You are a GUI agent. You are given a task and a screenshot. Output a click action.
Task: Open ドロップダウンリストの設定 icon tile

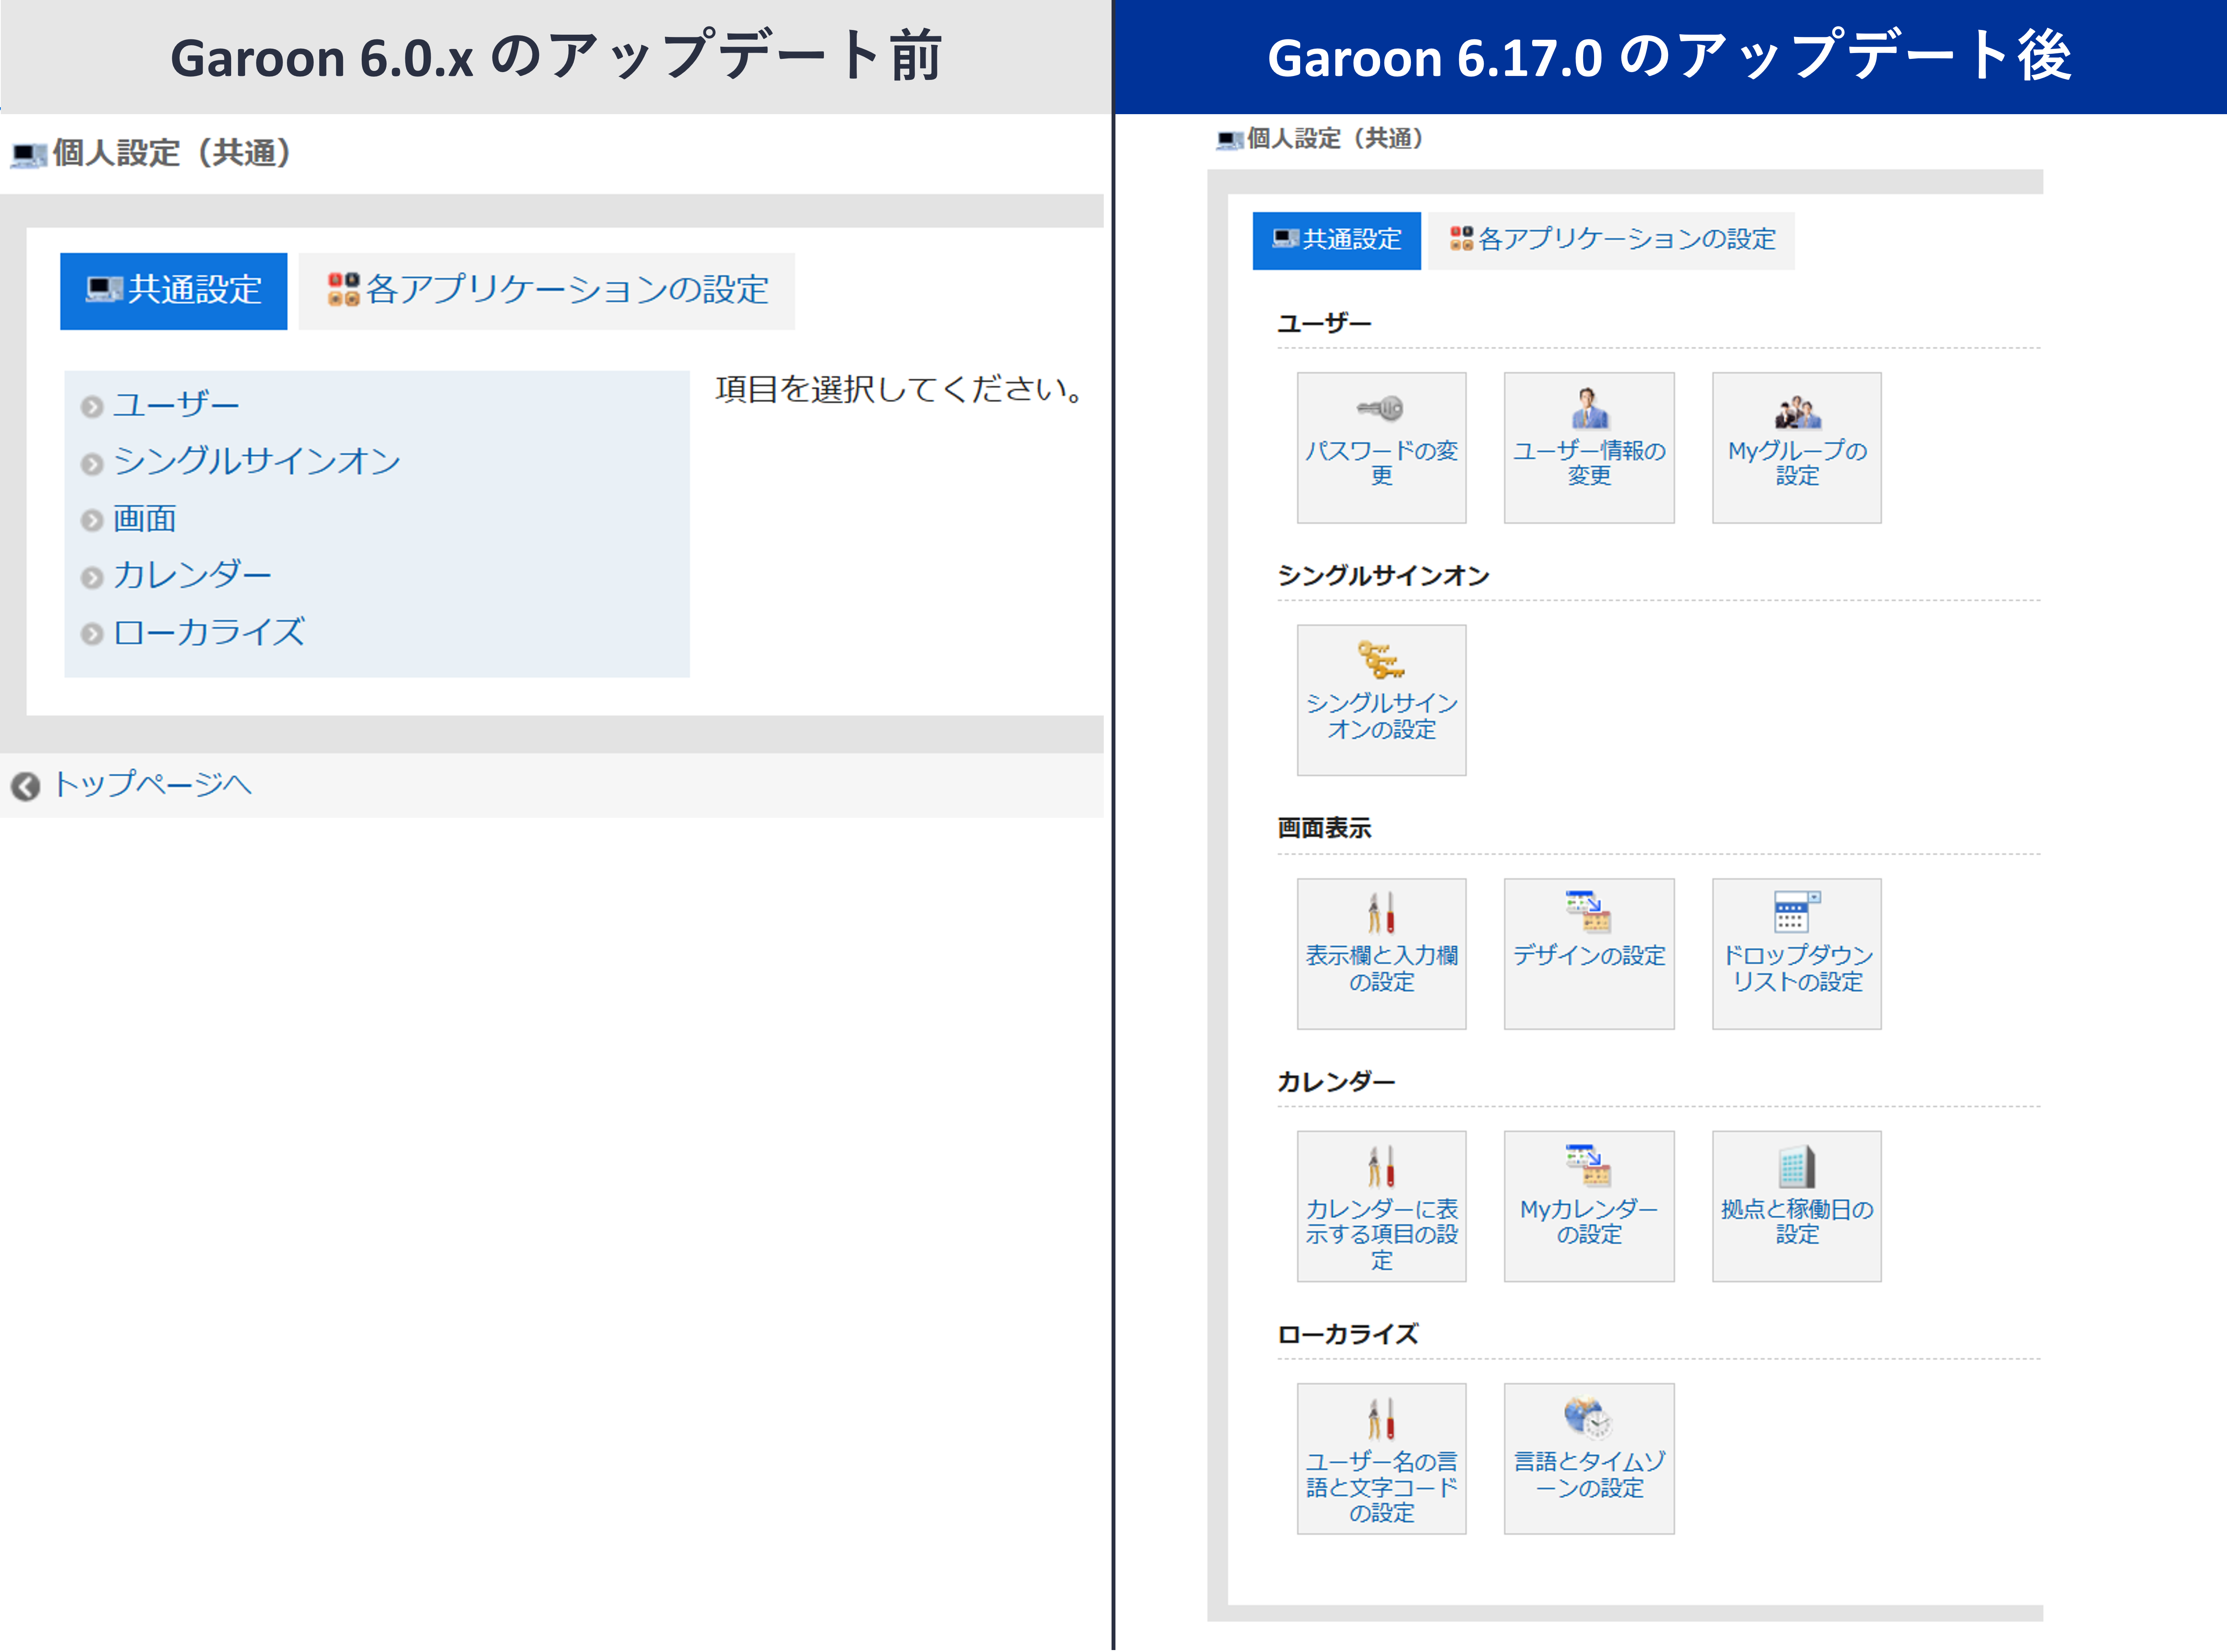point(1797,954)
